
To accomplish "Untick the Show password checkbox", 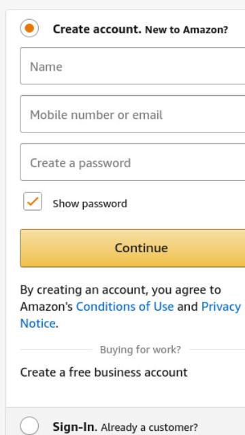I will pos(33,201).
